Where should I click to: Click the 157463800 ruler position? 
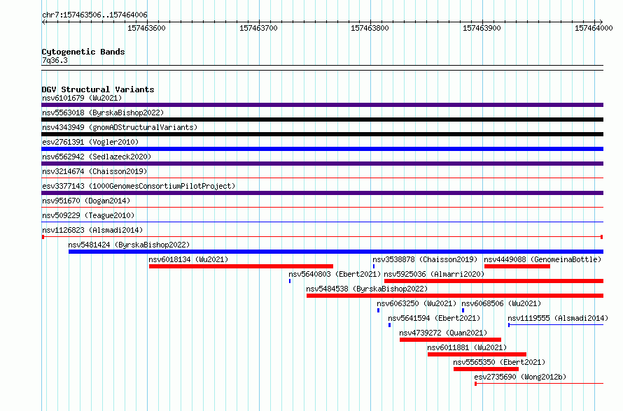[x=370, y=28]
